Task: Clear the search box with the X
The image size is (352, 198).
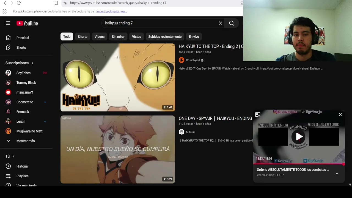Action: pyautogui.click(x=221, y=23)
